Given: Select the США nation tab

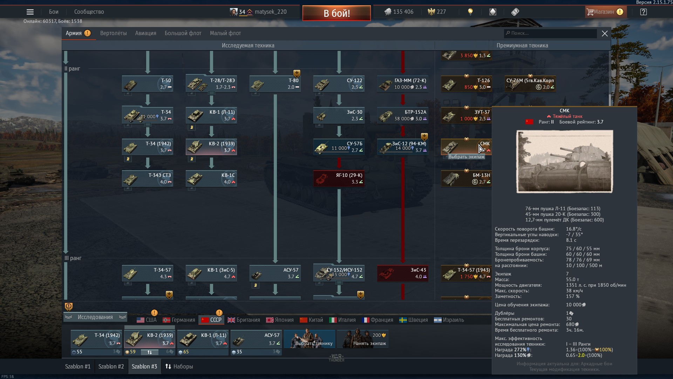Looking at the screenshot, I should coord(147,320).
